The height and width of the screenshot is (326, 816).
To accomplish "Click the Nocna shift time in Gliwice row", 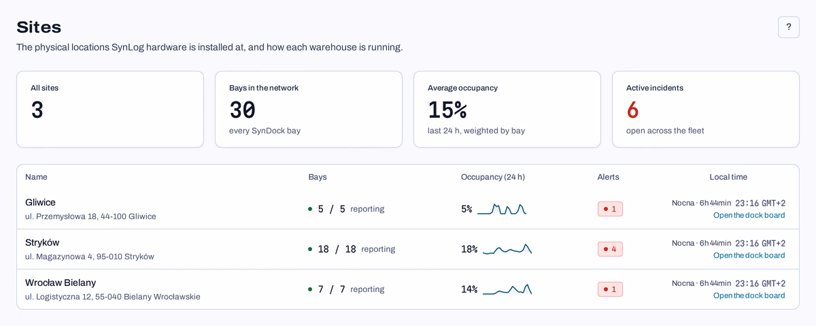I will [x=701, y=203].
